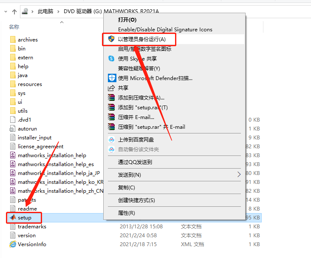
Task: Select 添加到 "setup.rar"(T)
Action: pos(143,107)
